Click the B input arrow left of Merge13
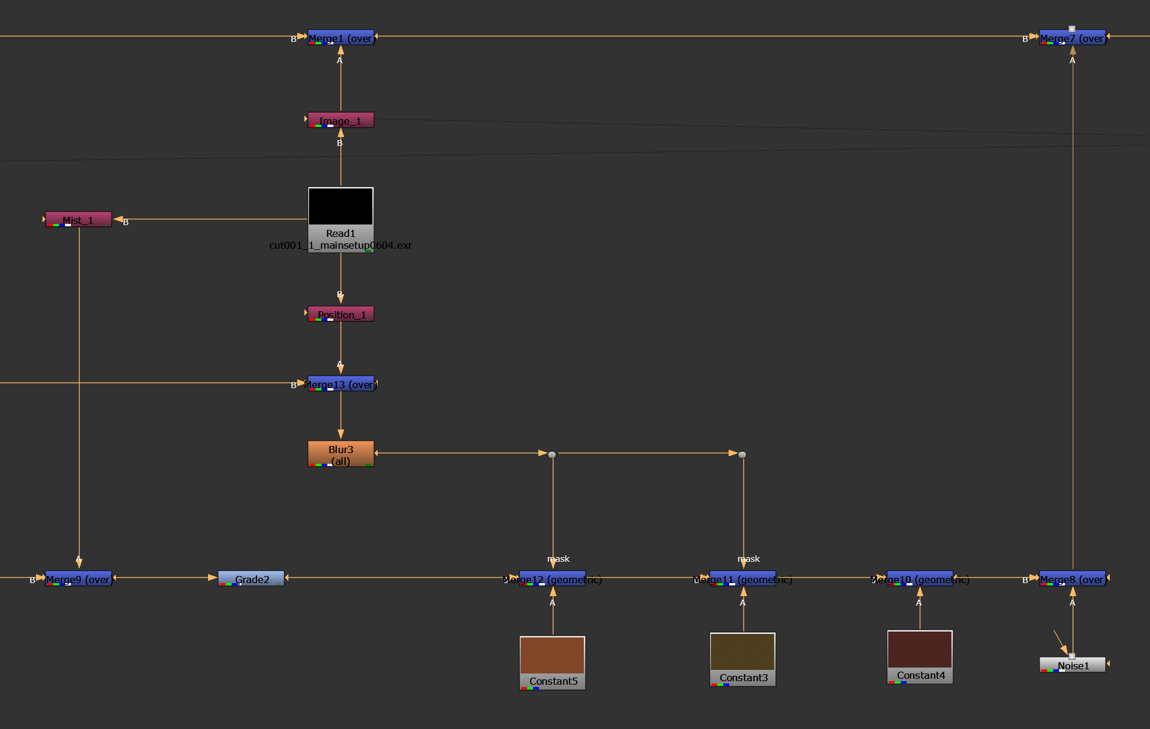 pos(302,383)
